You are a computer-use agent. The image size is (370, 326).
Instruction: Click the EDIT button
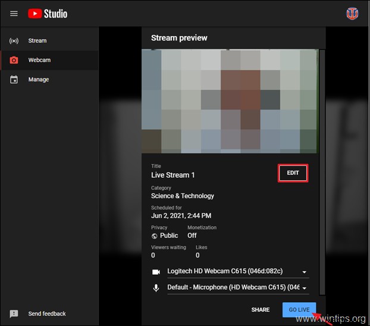(x=293, y=173)
